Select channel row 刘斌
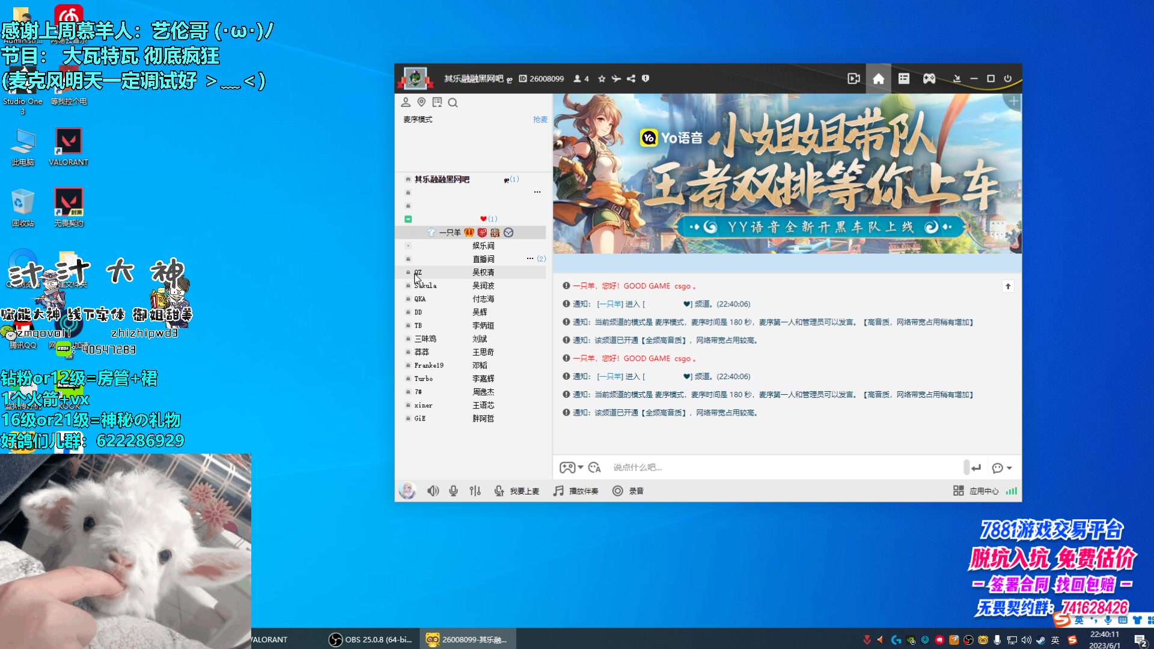This screenshot has width=1154, height=649. pyautogui.click(x=471, y=339)
